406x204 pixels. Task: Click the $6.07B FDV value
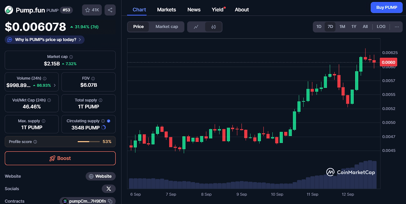88,85
